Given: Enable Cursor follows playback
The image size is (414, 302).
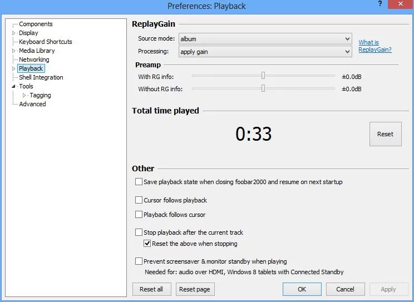Looking at the screenshot, I should [139, 200].
